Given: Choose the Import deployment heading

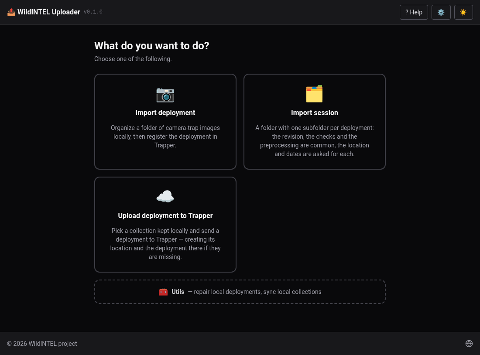Looking at the screenshot, I should (165, 113).
